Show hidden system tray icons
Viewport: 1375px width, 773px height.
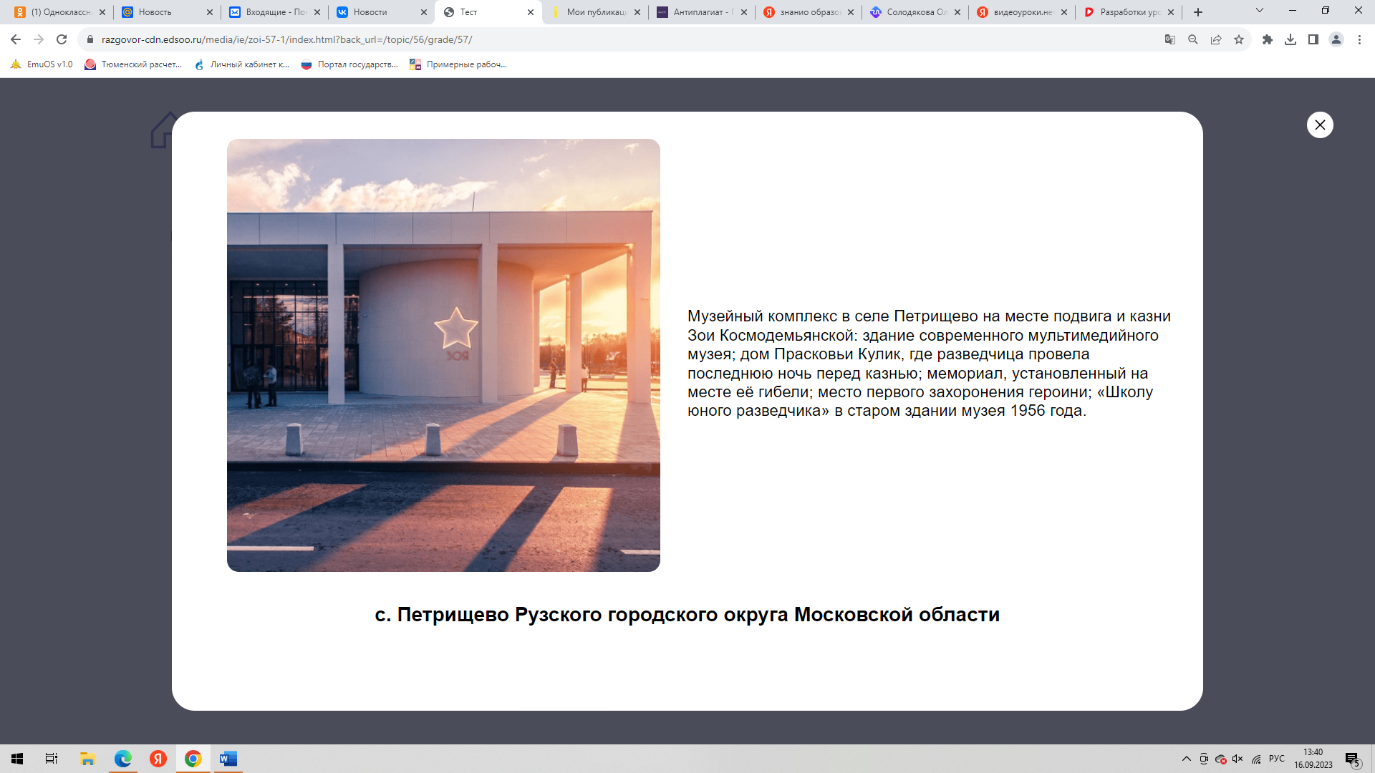click(1186, 759)
